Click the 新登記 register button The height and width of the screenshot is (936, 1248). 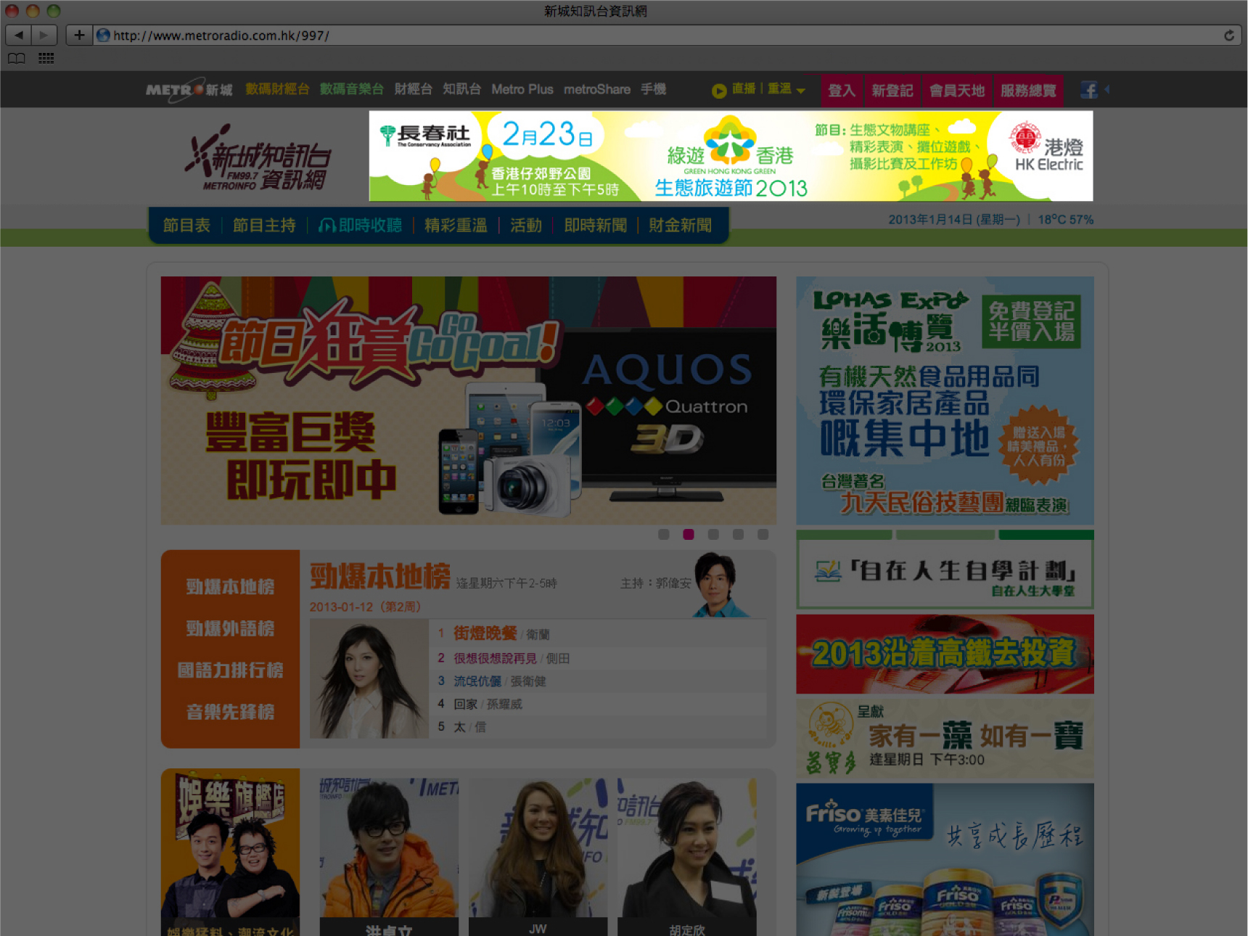click(x=892, y=91)
